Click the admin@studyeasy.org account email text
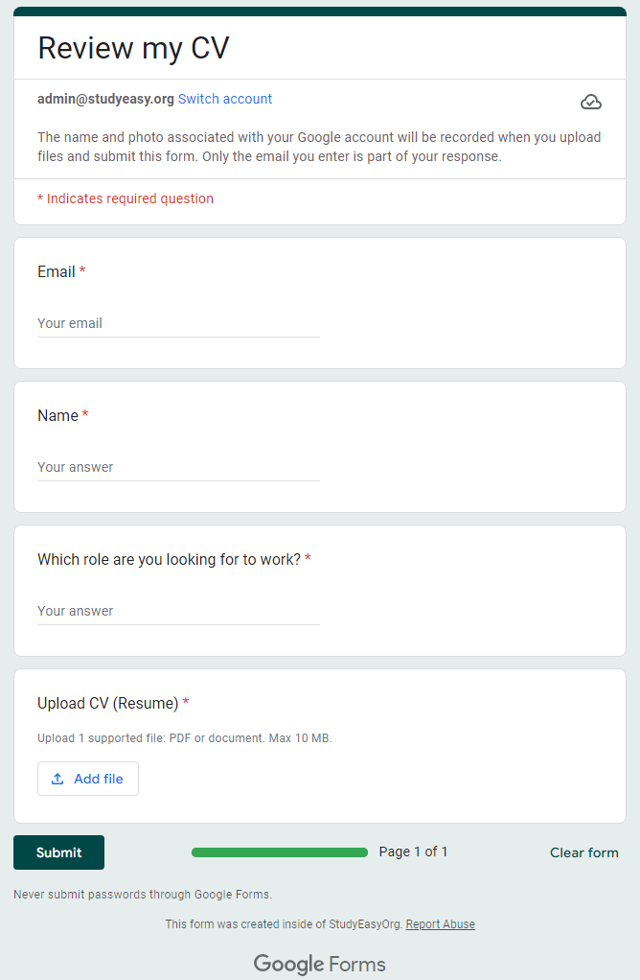640x980 pixels. [x=105, y=99]
